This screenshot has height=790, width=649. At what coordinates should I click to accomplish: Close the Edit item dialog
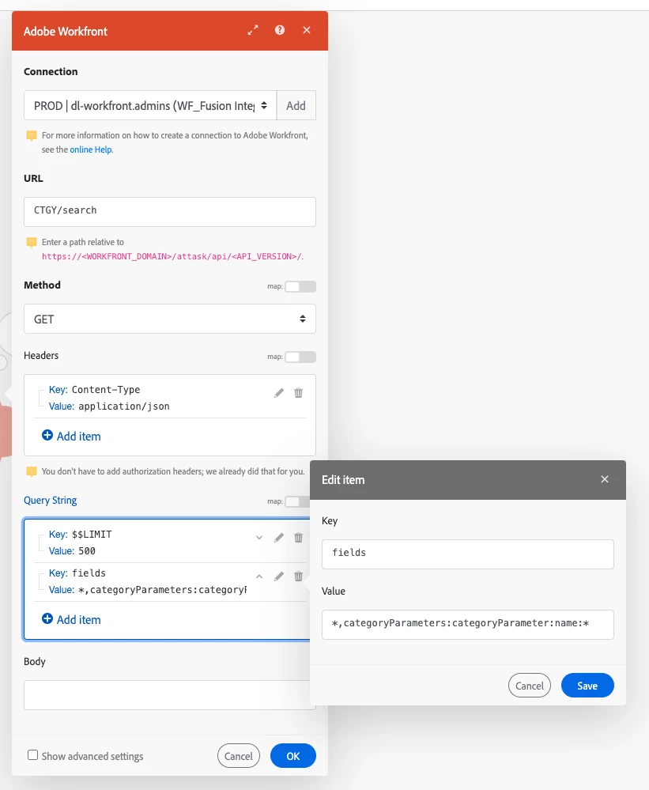click(x=605, y=479)
